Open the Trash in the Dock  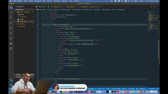tap(156, 92)
